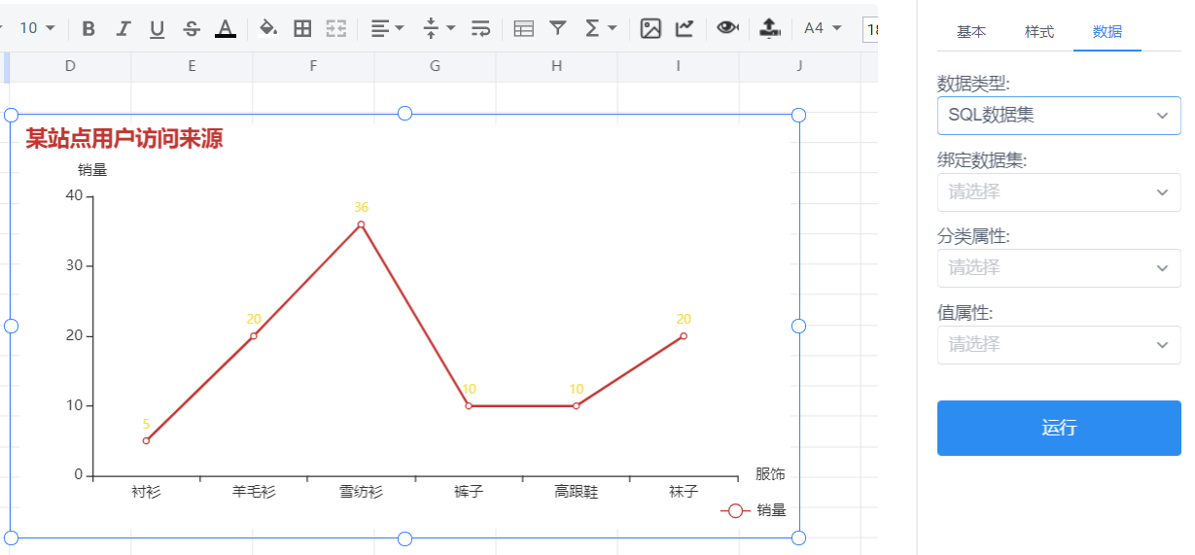The width and height of the screenshot is (1195, 555).
Task: Toggle italic formatting
Action: point(123,28)
